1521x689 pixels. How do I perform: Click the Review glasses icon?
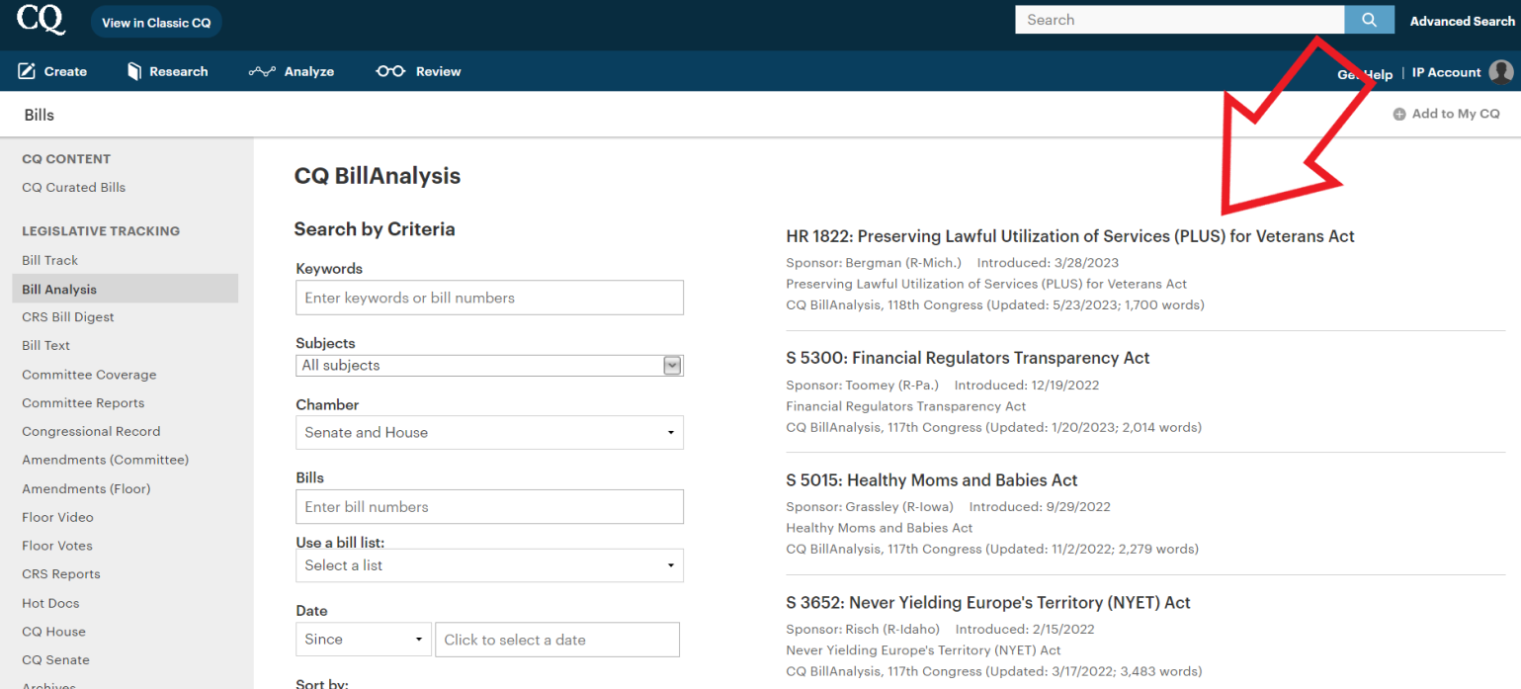390,71
